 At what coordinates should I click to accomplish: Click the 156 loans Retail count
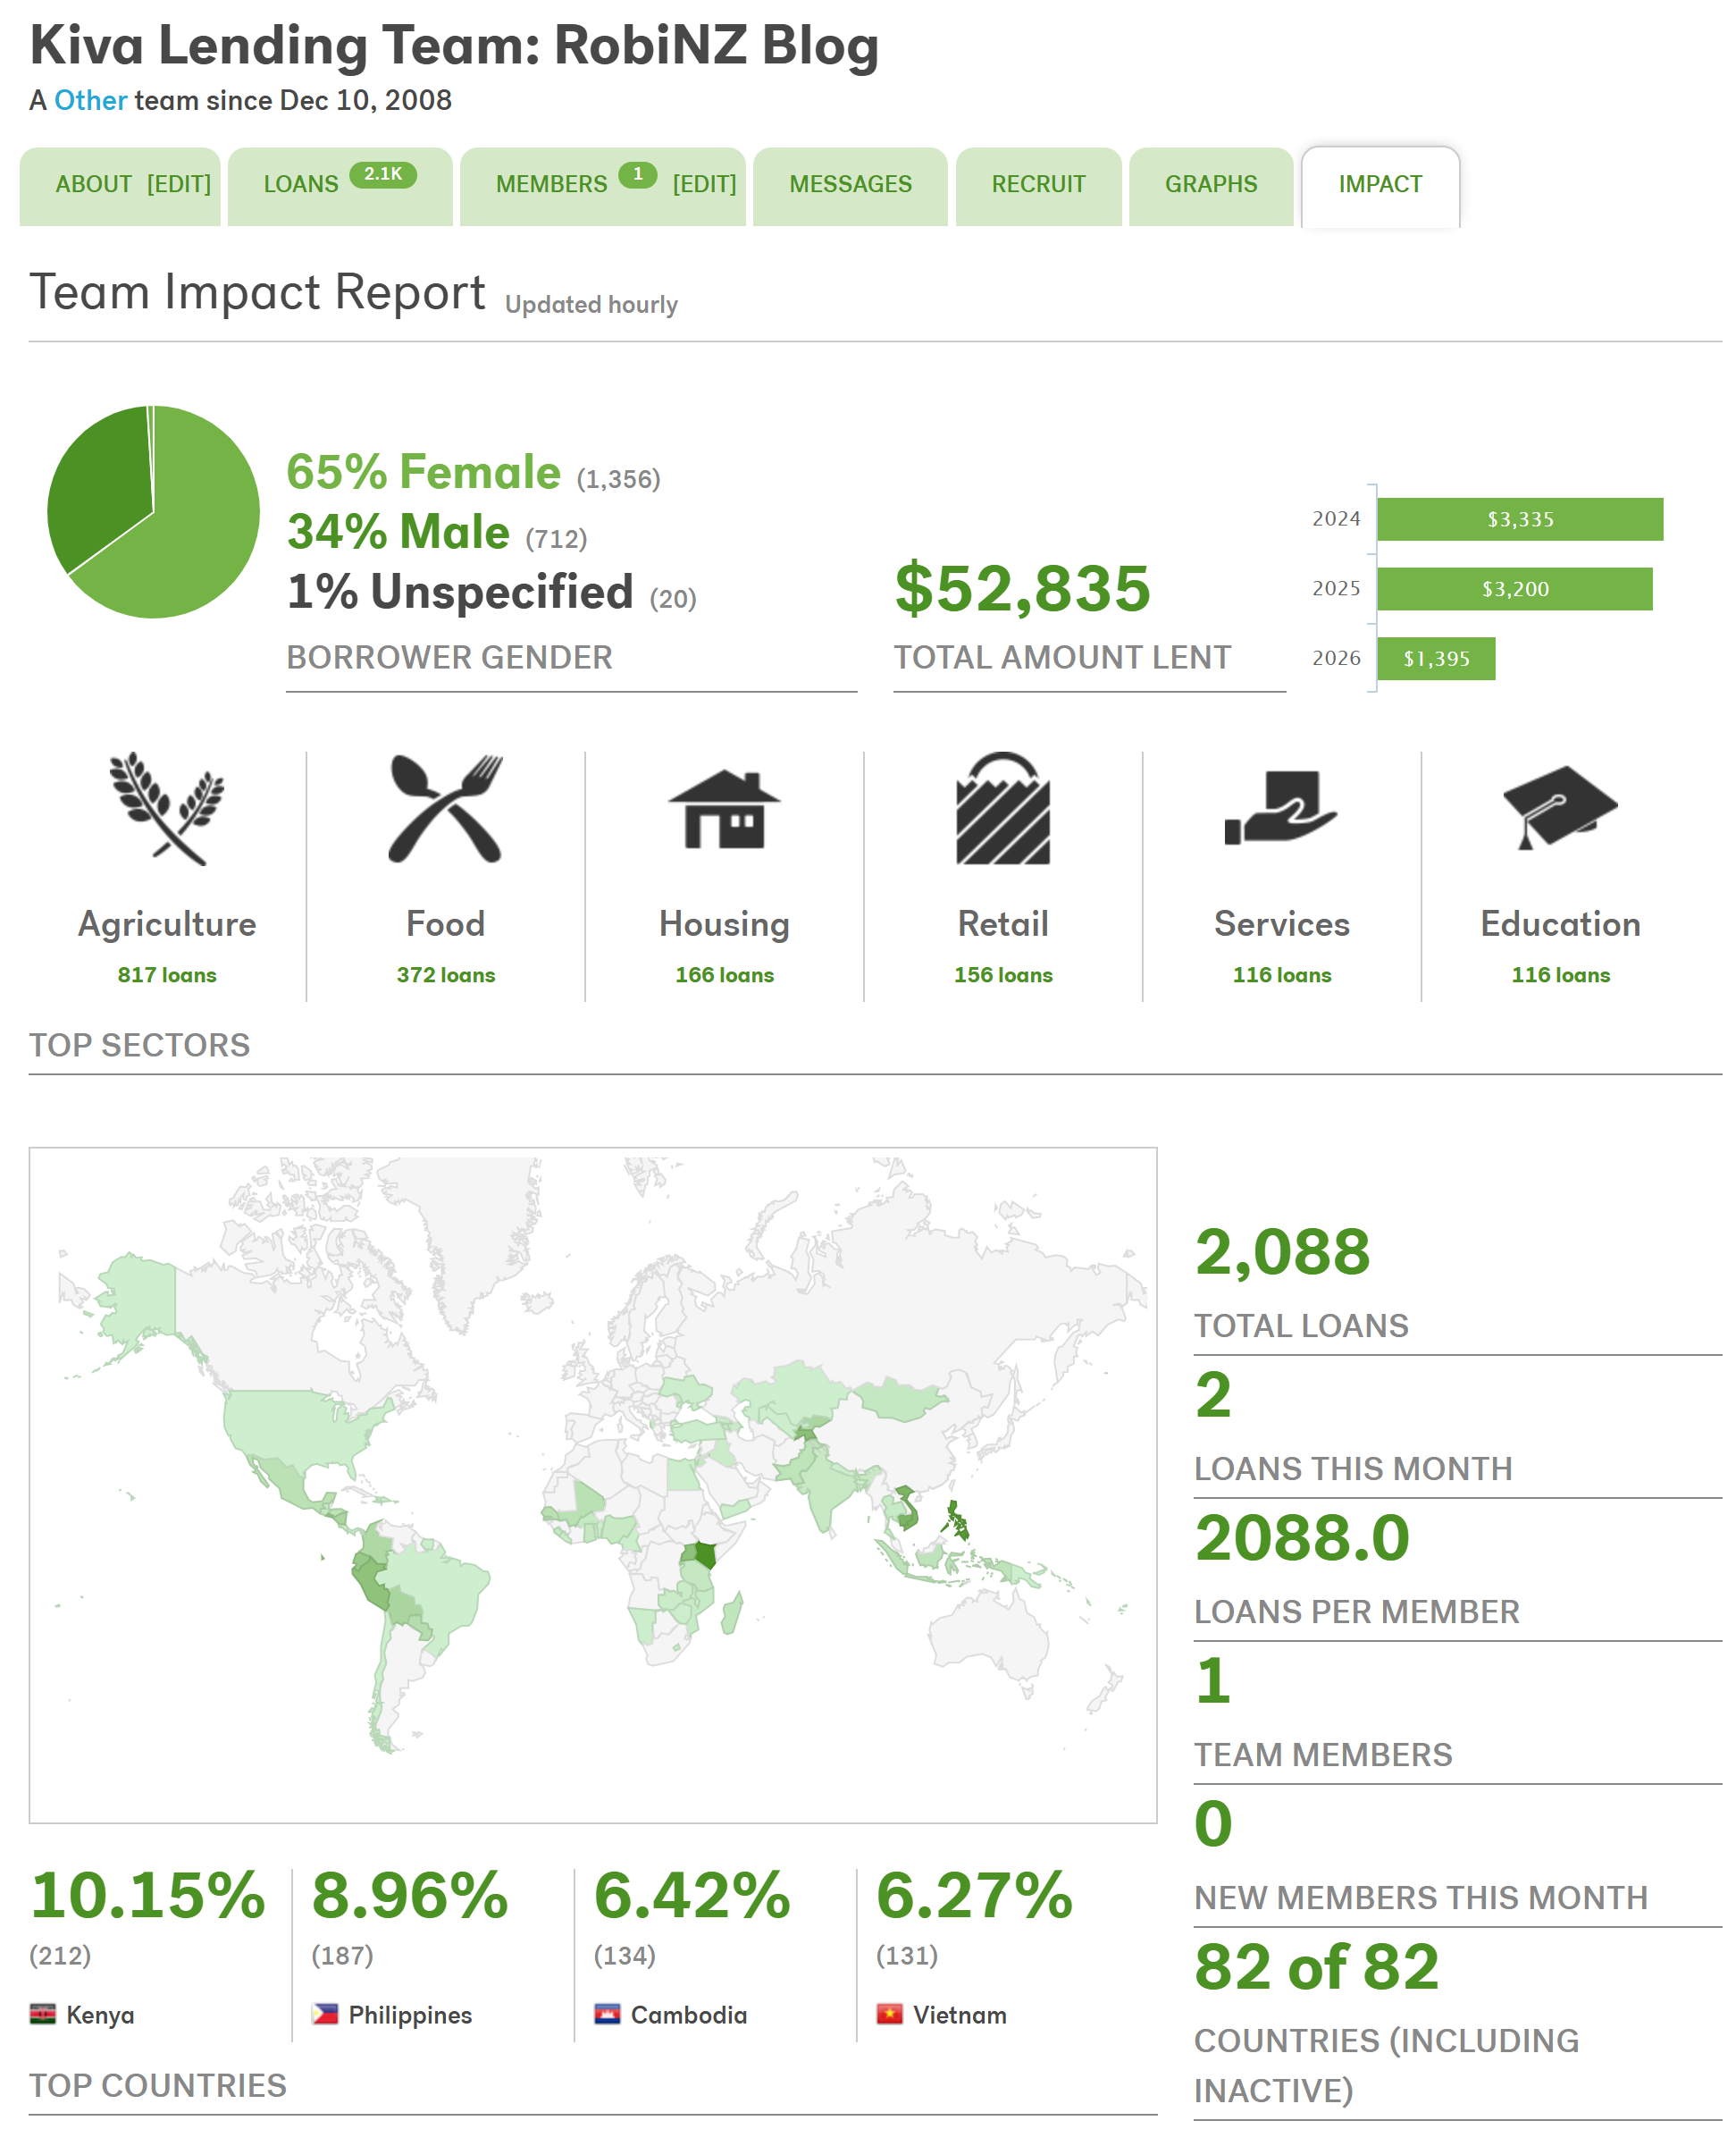[x=1003, y=974]
